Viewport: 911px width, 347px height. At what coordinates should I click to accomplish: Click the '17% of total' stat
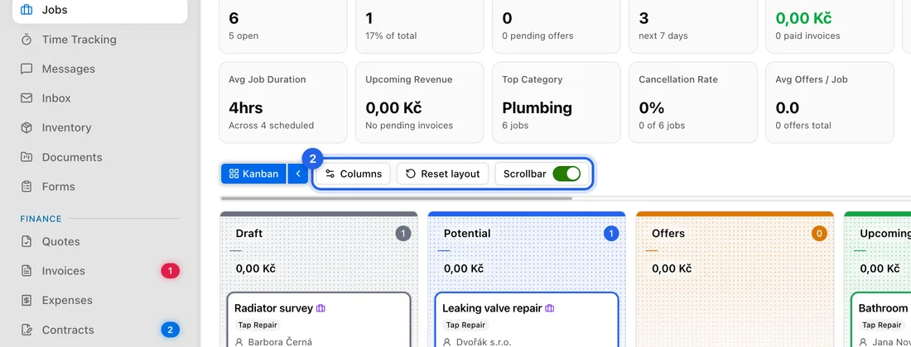[x=391, y=36]
